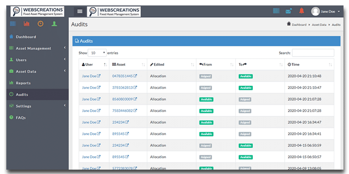Open the Show entries count dropdown
The image size is (349, 174).
tap(97, 53)
